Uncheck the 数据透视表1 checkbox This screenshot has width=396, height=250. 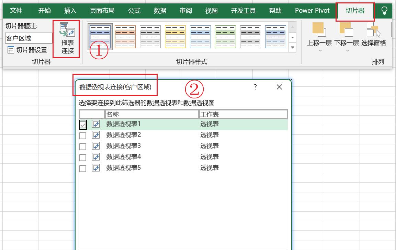coord(83,124)
